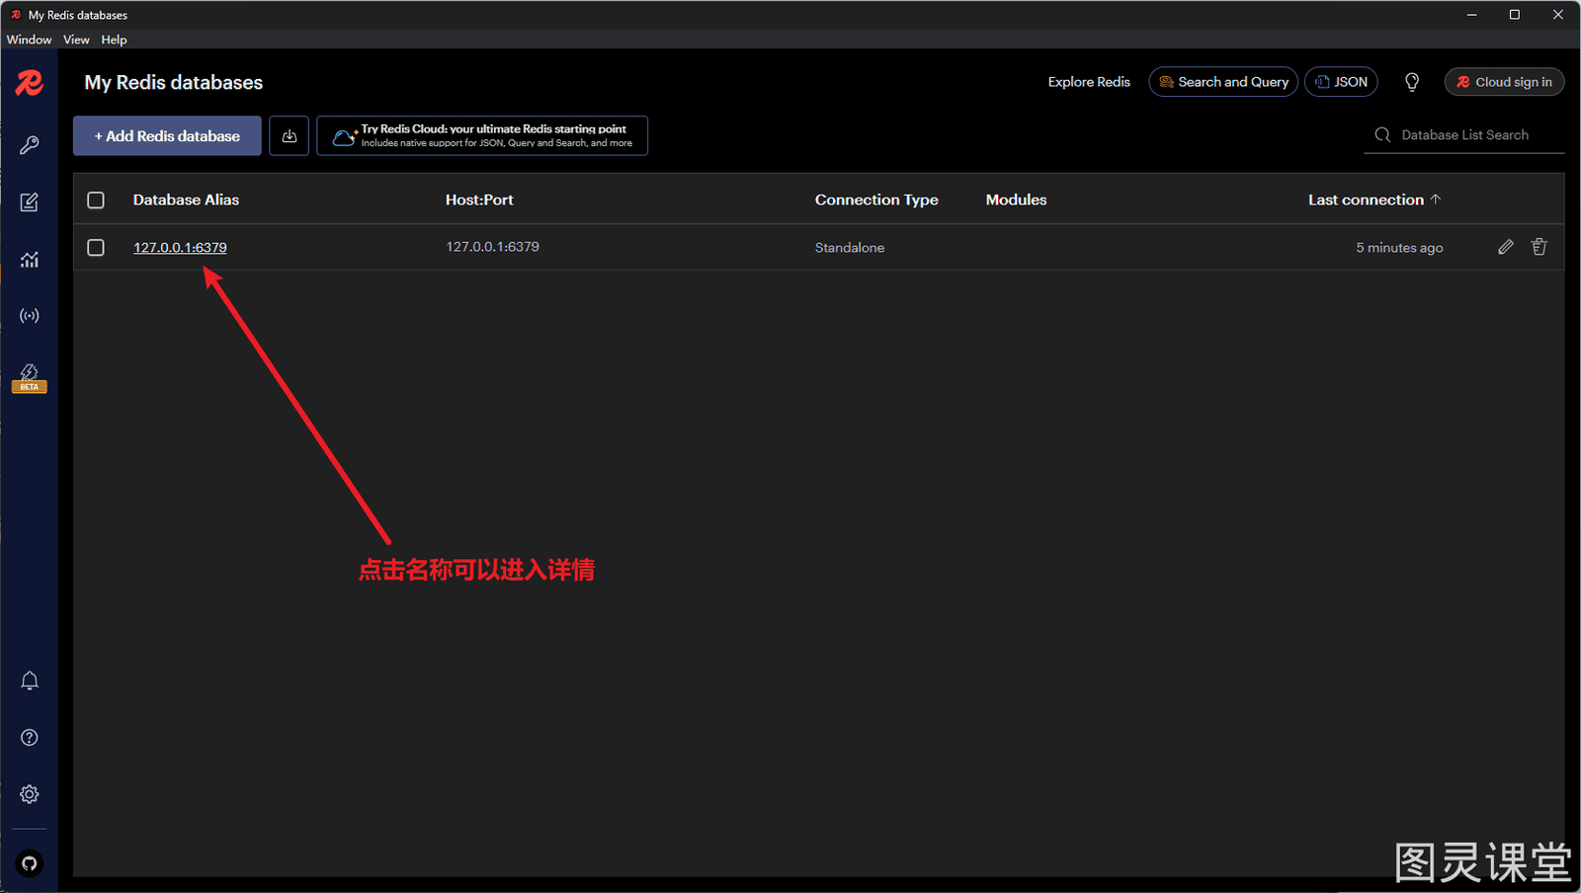The width and height of the screenshot is (1581, 893).
Task: Focus the Database List Search field
Action: [1464, 135]
